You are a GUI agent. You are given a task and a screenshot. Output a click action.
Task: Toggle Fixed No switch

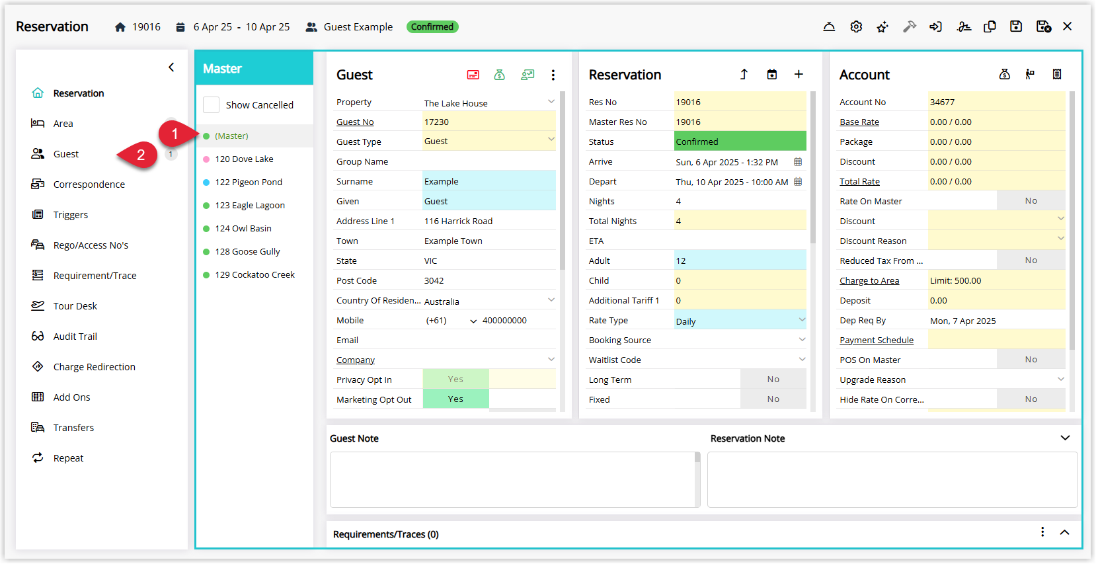pyautogui.click(x=773, y=399)
